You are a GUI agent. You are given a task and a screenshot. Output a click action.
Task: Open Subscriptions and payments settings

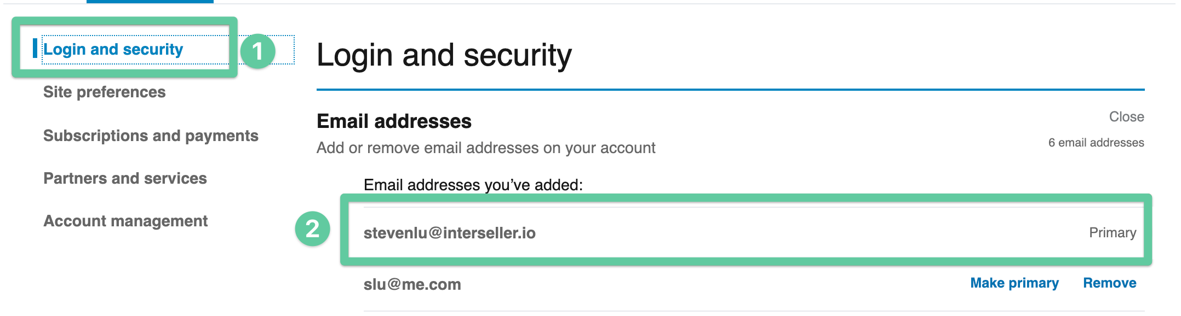point(151,136)
